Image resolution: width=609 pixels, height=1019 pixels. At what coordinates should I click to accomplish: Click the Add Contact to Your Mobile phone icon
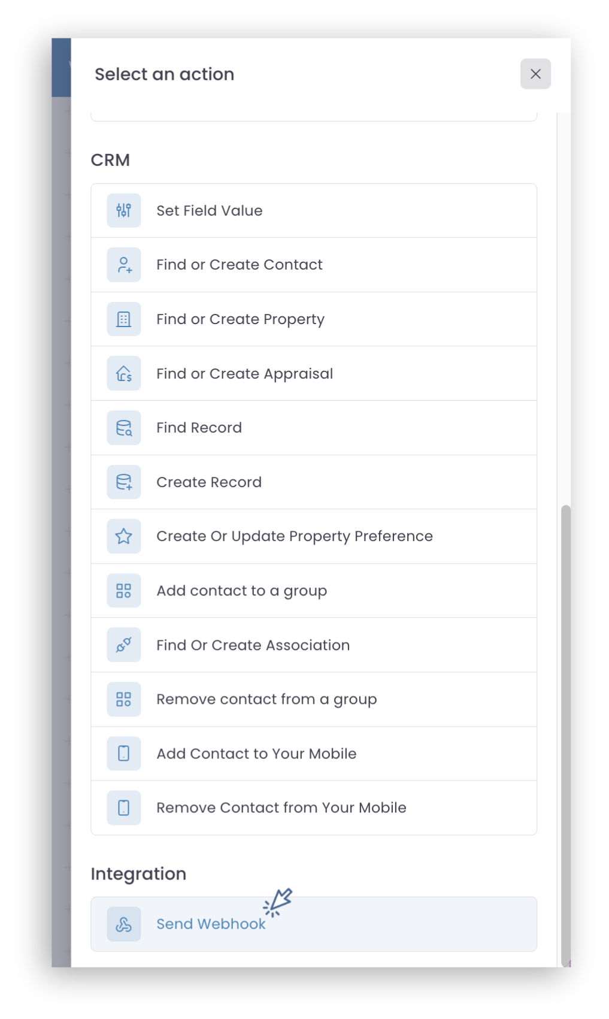click(x=124, y=754)
